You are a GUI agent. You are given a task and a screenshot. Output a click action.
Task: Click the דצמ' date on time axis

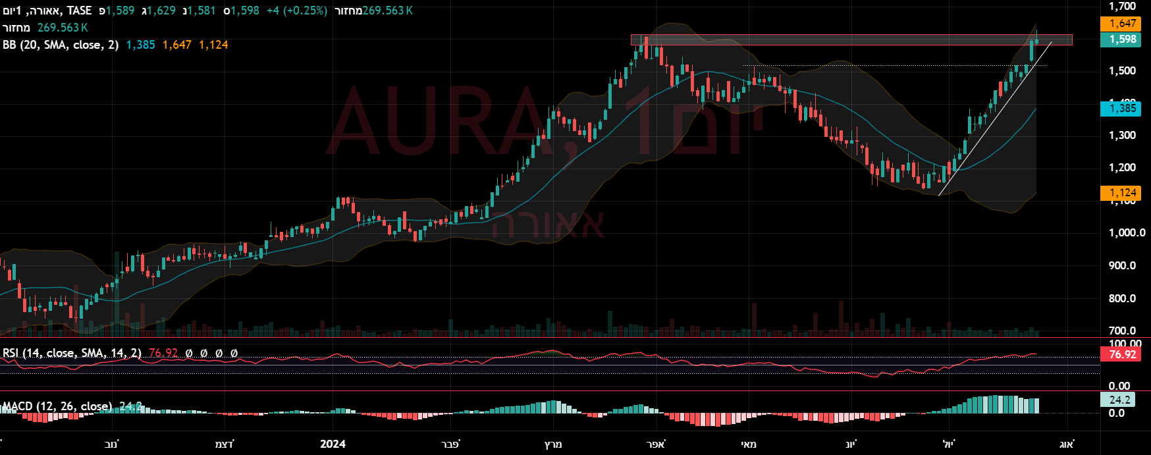point(224,444)
